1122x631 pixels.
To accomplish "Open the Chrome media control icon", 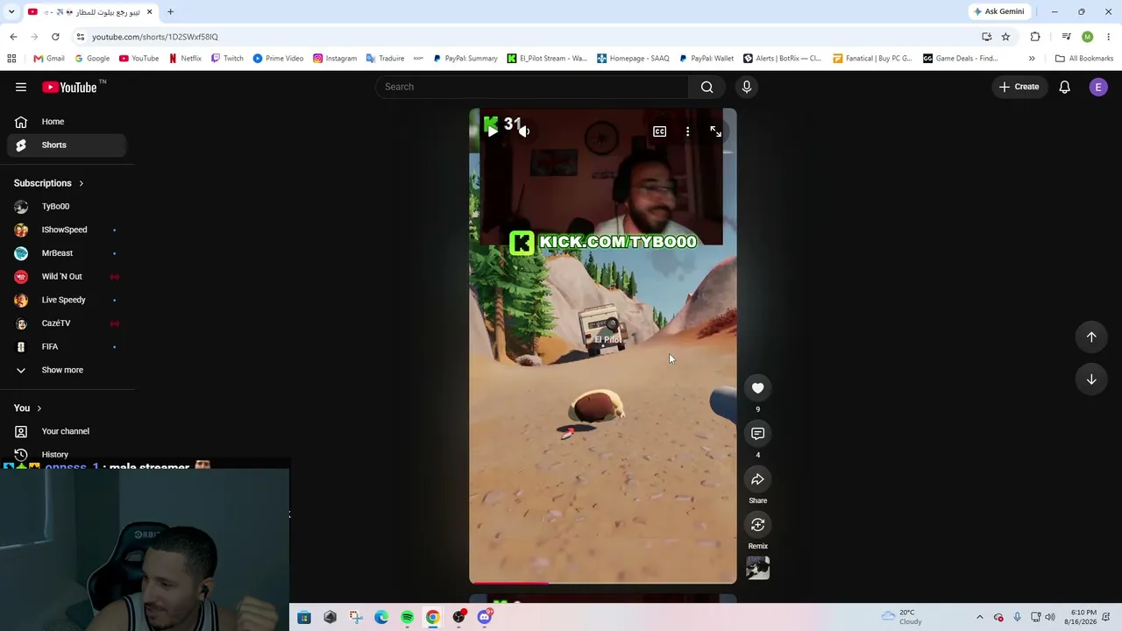I will (x=1066, y=37).
